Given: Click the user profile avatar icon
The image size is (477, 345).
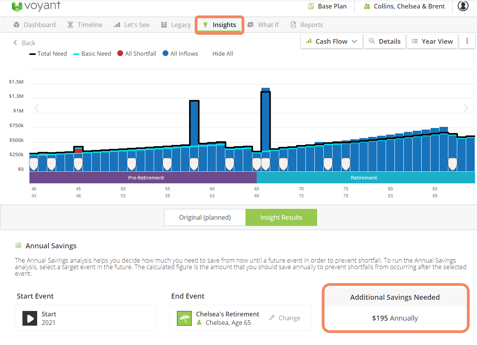Looking at the screenshot, I should coord(463,6).
